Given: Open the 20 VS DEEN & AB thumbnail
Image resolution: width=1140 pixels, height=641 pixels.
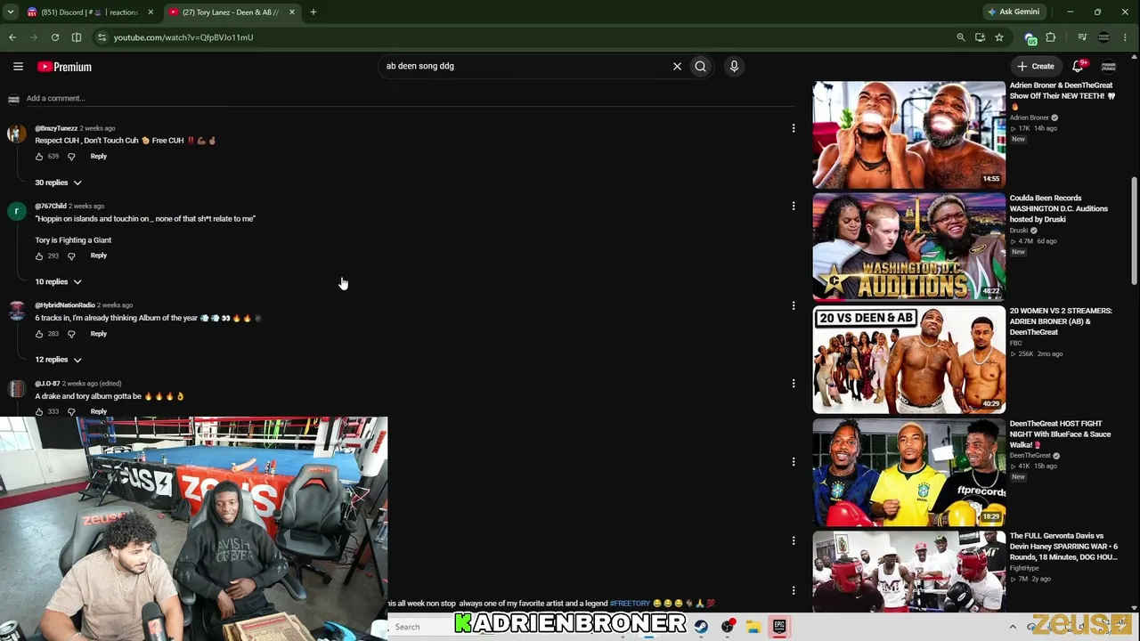Looking at the screenshot, I should coord(908,360).
